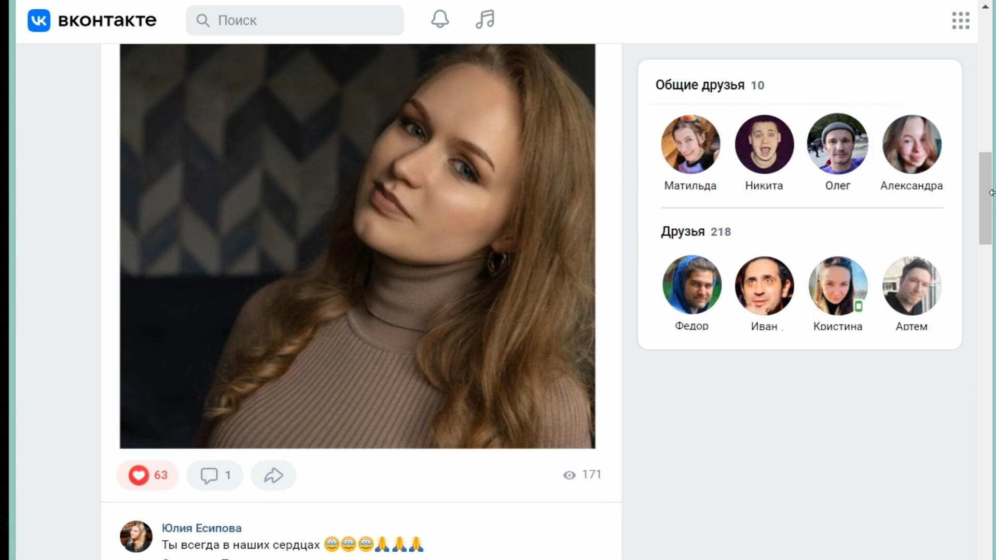Open notifications bell icon
This screenshot has height=560, width=996.
[x=440, y=20]
